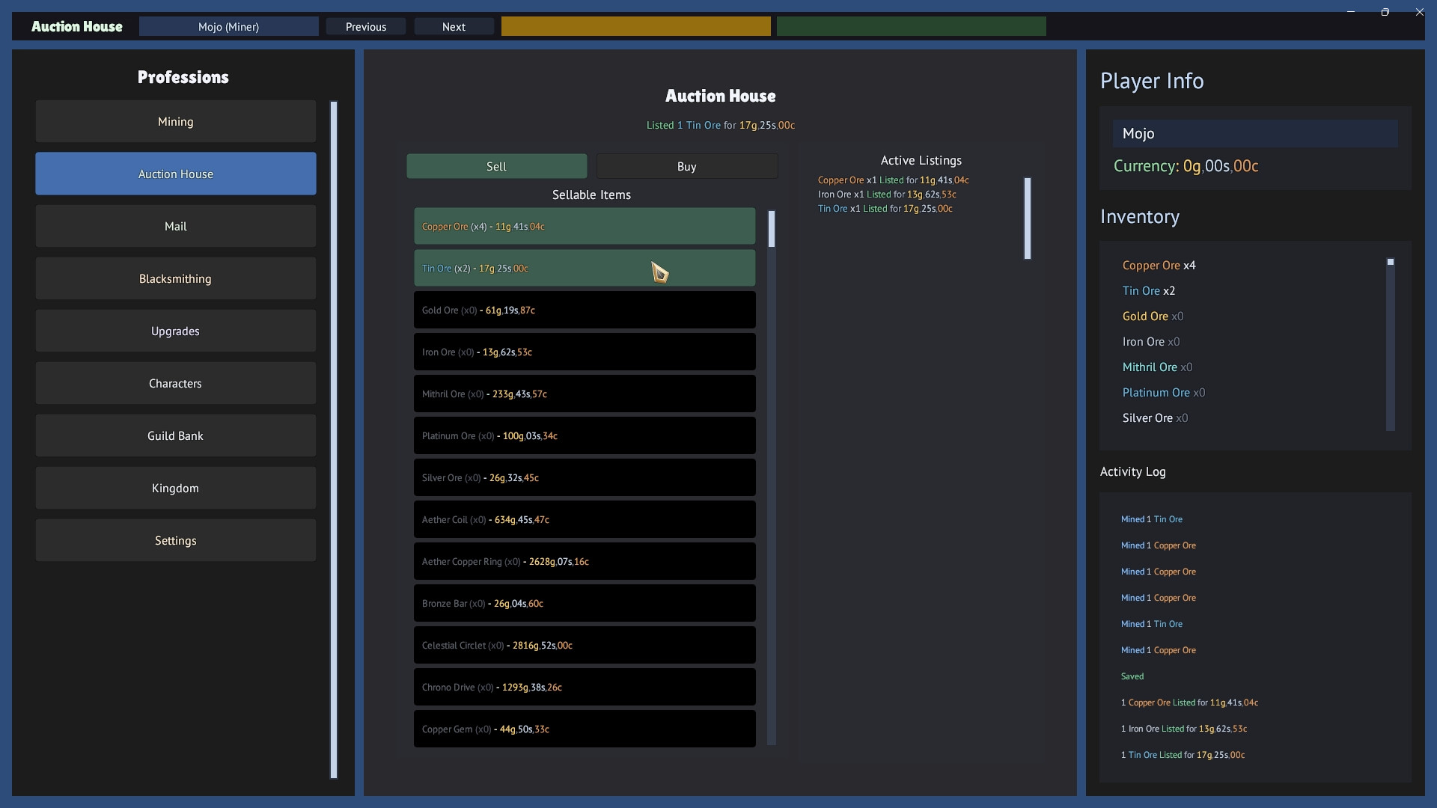Click the Mojo name input field
This screenshot has height=808, width=1437.
pos(1254,133)
